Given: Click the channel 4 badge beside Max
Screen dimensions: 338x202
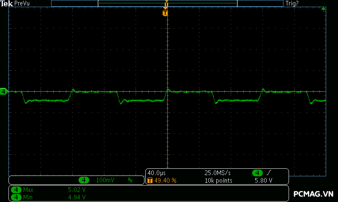Looking at the screenshot, I should click(x=16, y=190).
